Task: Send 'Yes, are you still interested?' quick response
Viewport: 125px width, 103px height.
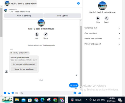Action: coord(24,64)
